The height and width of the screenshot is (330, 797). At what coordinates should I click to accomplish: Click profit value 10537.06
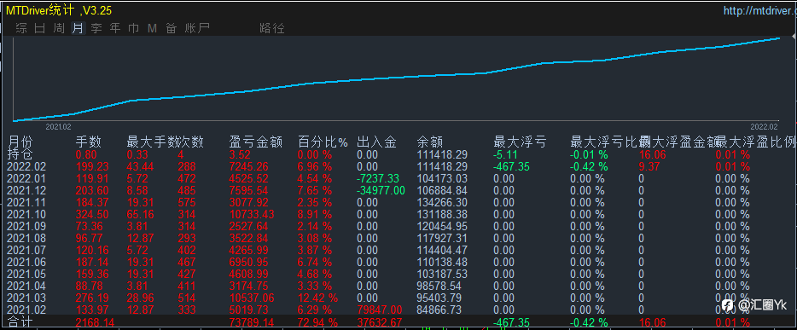(252, 298)
